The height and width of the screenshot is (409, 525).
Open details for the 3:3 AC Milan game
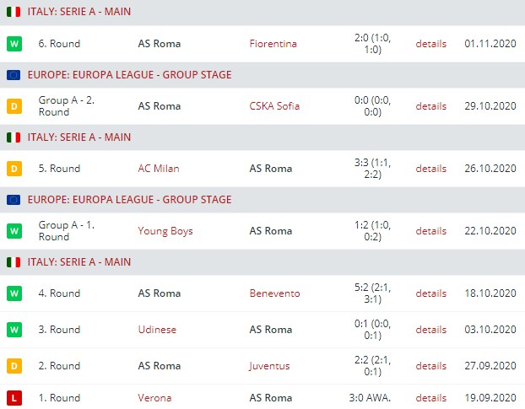(x=430, y=169)
